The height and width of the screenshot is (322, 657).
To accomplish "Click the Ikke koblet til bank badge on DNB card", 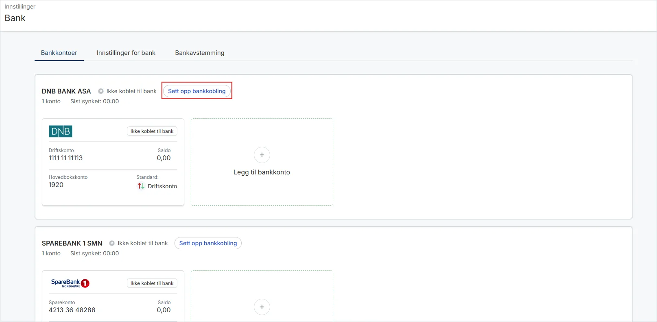I will coord(152,131).
